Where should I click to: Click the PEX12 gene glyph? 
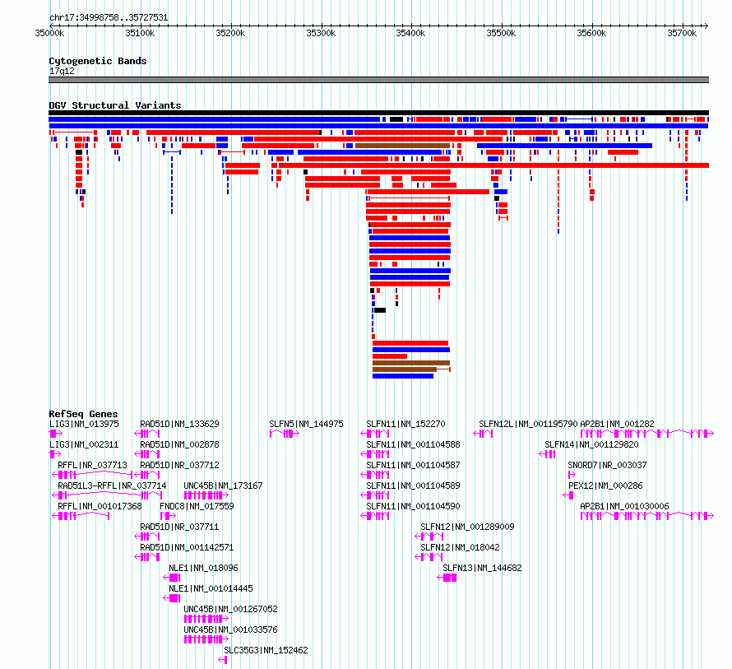pos(568,495)
